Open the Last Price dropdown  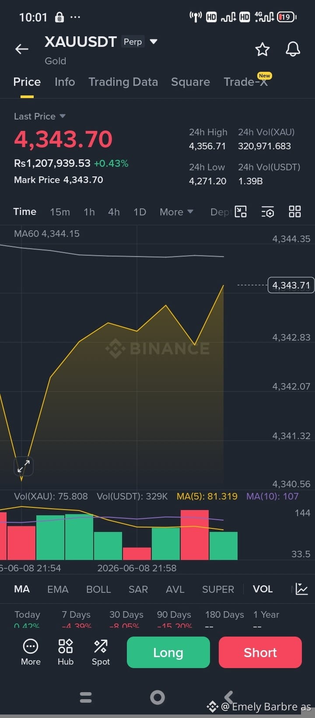click(x=40, y=116)
